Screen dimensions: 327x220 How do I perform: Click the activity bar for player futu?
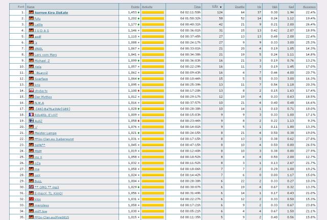pyautogui.click(x=153, y=18)
